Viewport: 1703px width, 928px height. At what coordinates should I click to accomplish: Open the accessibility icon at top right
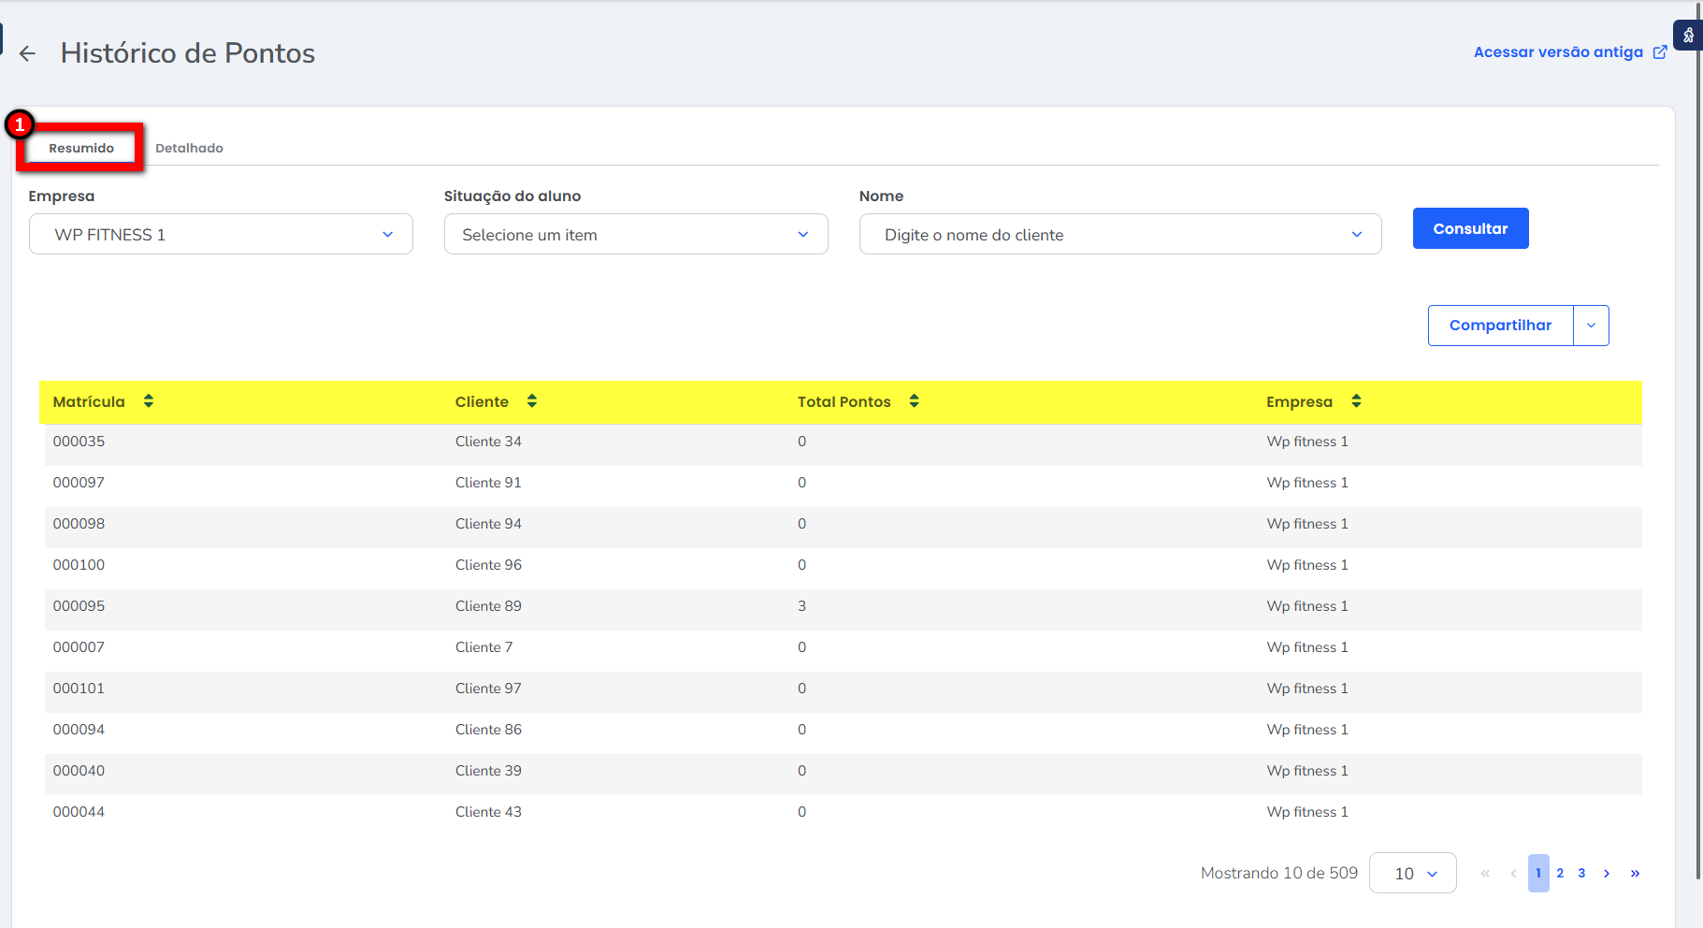click(1688, 36)
